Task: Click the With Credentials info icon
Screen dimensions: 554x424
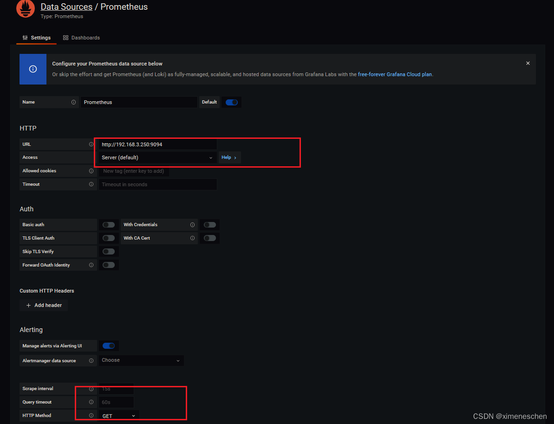Action: pyautogui.click(x=192, y=225)
